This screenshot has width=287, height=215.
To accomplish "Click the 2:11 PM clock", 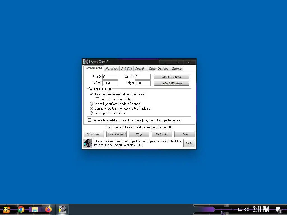I will point(261,209).
